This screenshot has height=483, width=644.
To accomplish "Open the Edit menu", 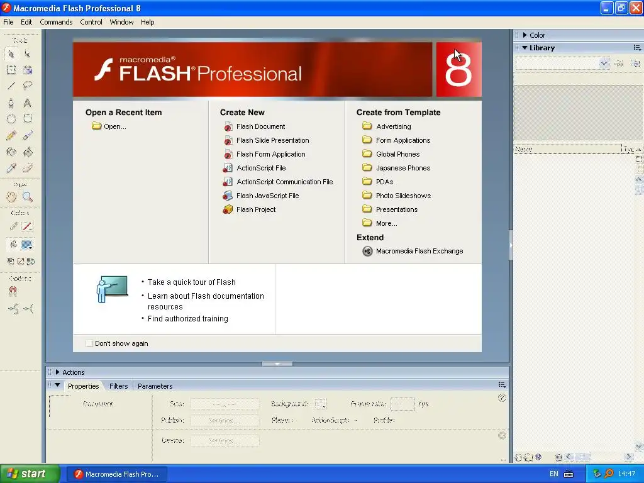I will click(26, 22).
